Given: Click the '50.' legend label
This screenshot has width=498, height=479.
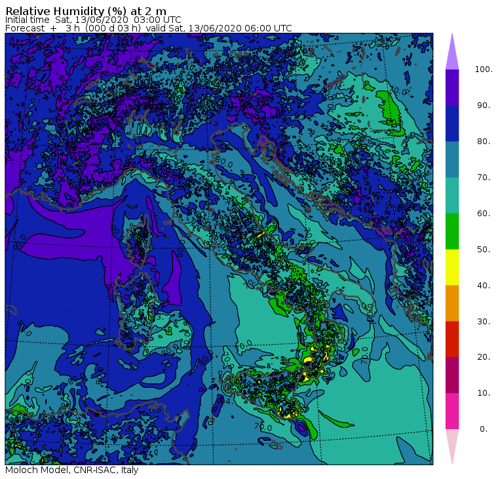Looking at the screenshot, I should tap(484, 250).
